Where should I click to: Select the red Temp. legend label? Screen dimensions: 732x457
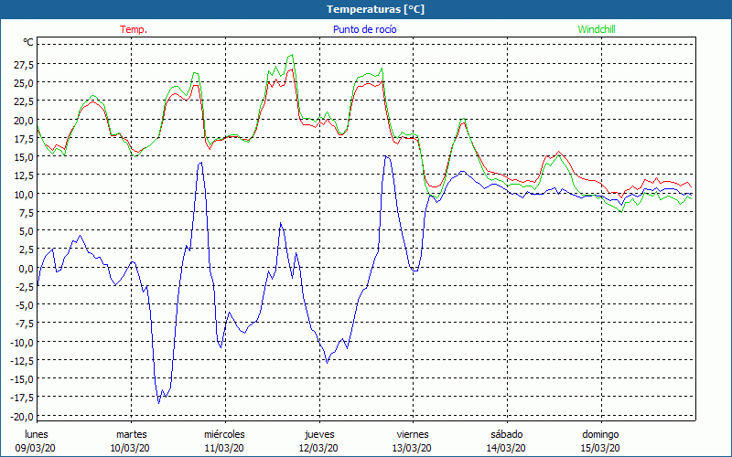[x=134, y=29]
